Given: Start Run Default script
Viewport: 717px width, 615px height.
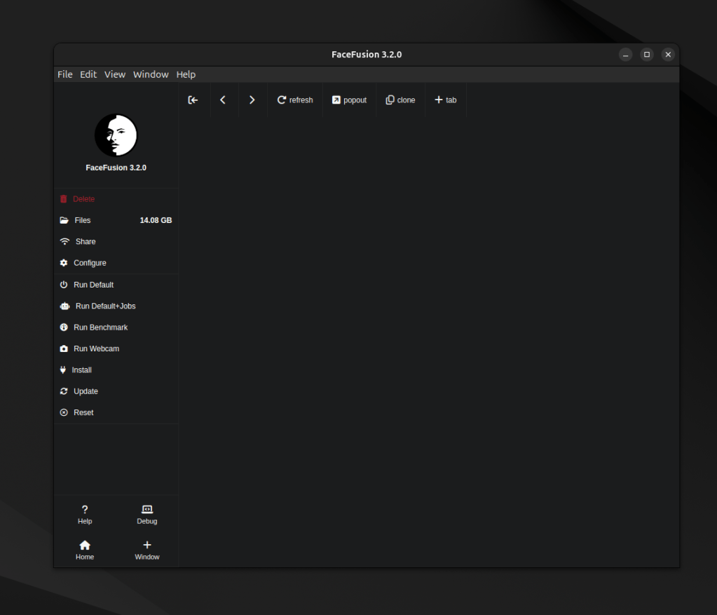Looking at the screenshot, I should (93, 285).
